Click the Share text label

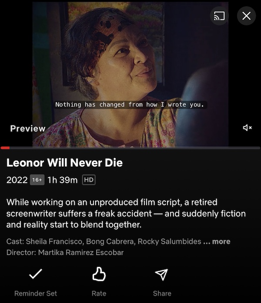162,293
